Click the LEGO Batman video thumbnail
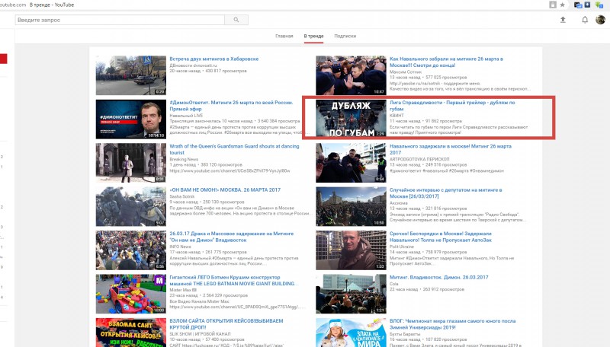This screenshot has width=610, height=347. (x=130, y=294)
